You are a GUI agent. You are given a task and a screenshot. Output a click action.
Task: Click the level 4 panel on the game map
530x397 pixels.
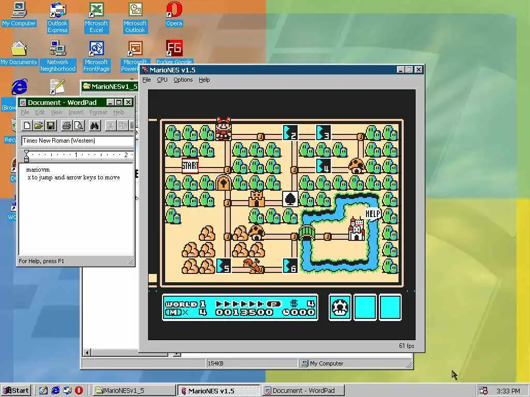coord(323,166)
